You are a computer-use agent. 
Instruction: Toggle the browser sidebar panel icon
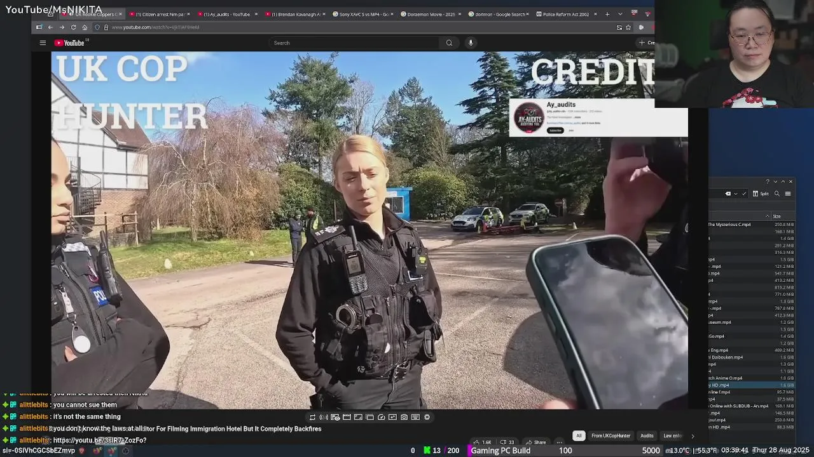coord(39,27)
